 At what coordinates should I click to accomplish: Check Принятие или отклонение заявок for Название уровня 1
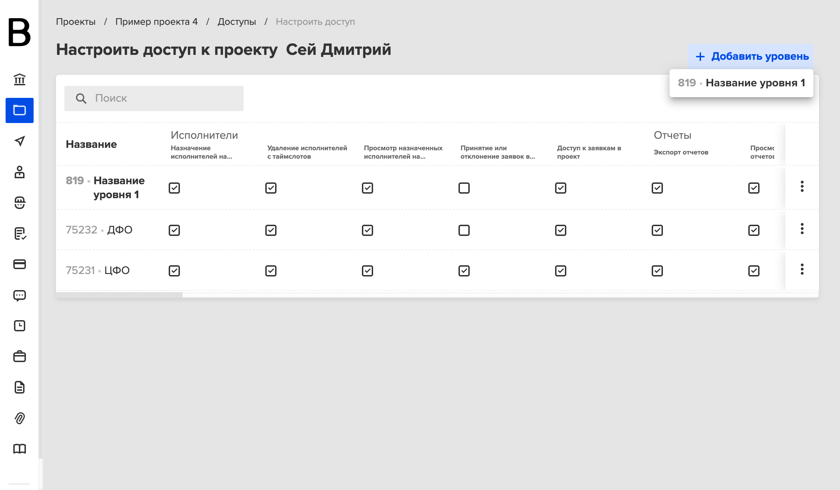pos(464,188)
